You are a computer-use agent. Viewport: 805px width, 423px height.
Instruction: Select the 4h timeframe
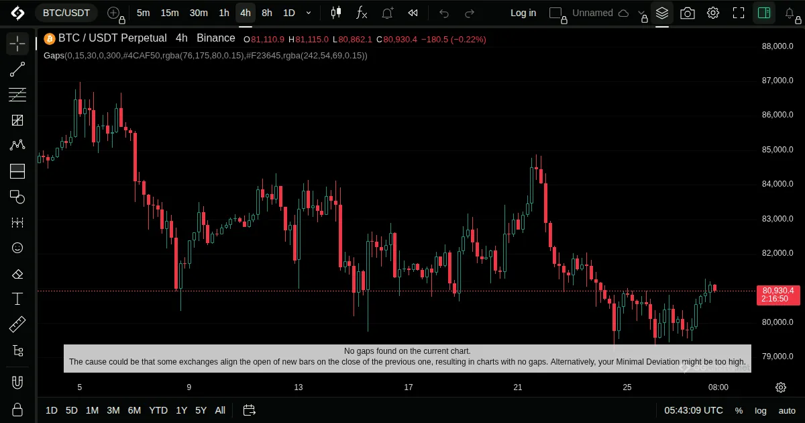pyautogui.click(x=246, y=13)
